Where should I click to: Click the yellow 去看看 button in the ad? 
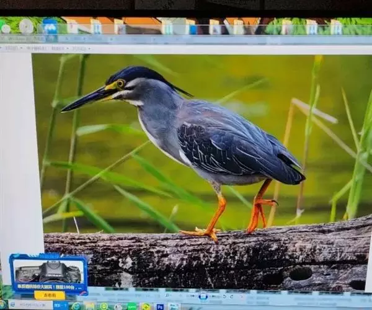click(x=48, y=295)
